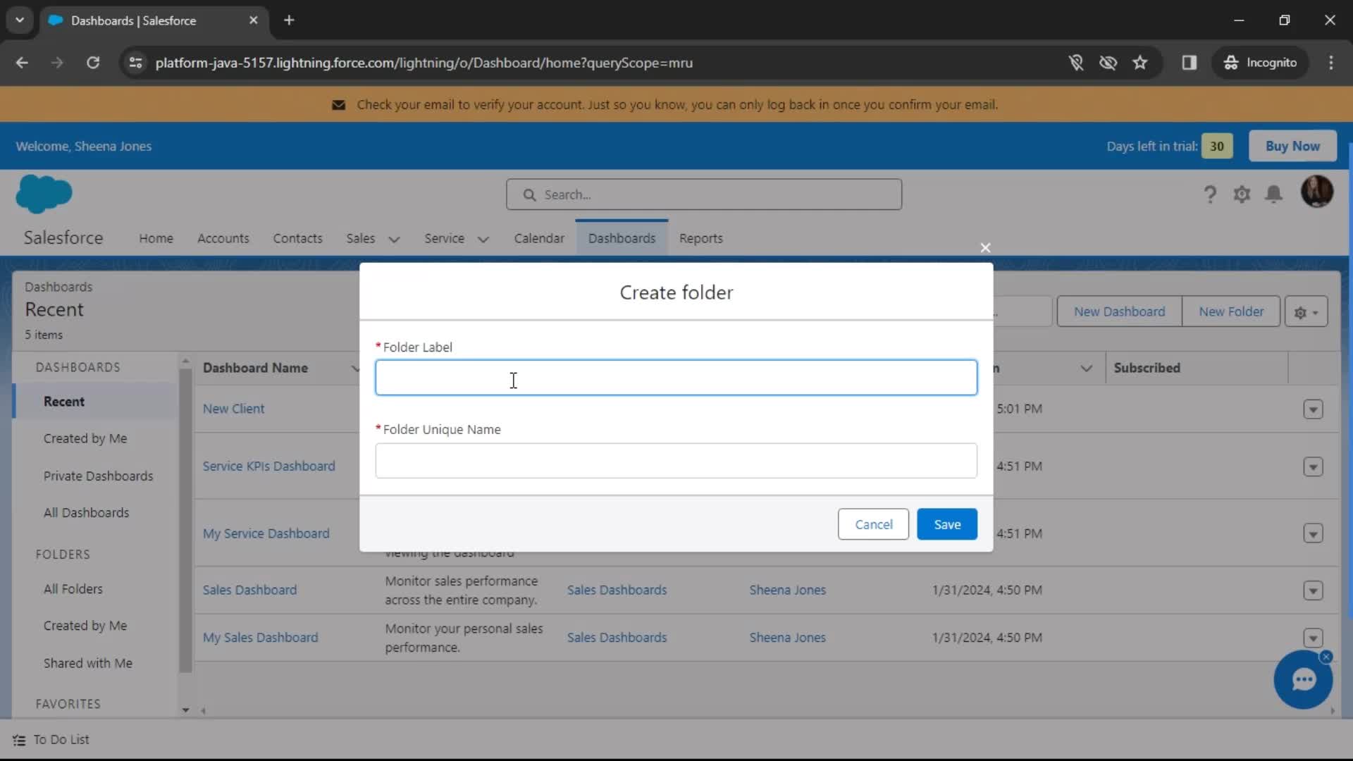Screen dimensions: 1353x761
Task: Open row actions for My Sales Dashboard
Action: [1313, 638]
